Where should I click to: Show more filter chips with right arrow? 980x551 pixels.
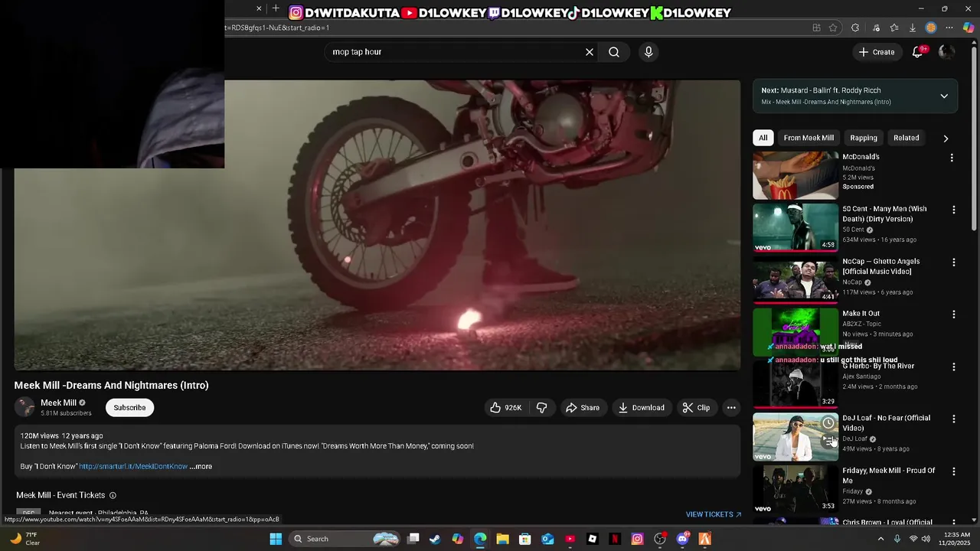pyautogui.click(x=946, y=139)
